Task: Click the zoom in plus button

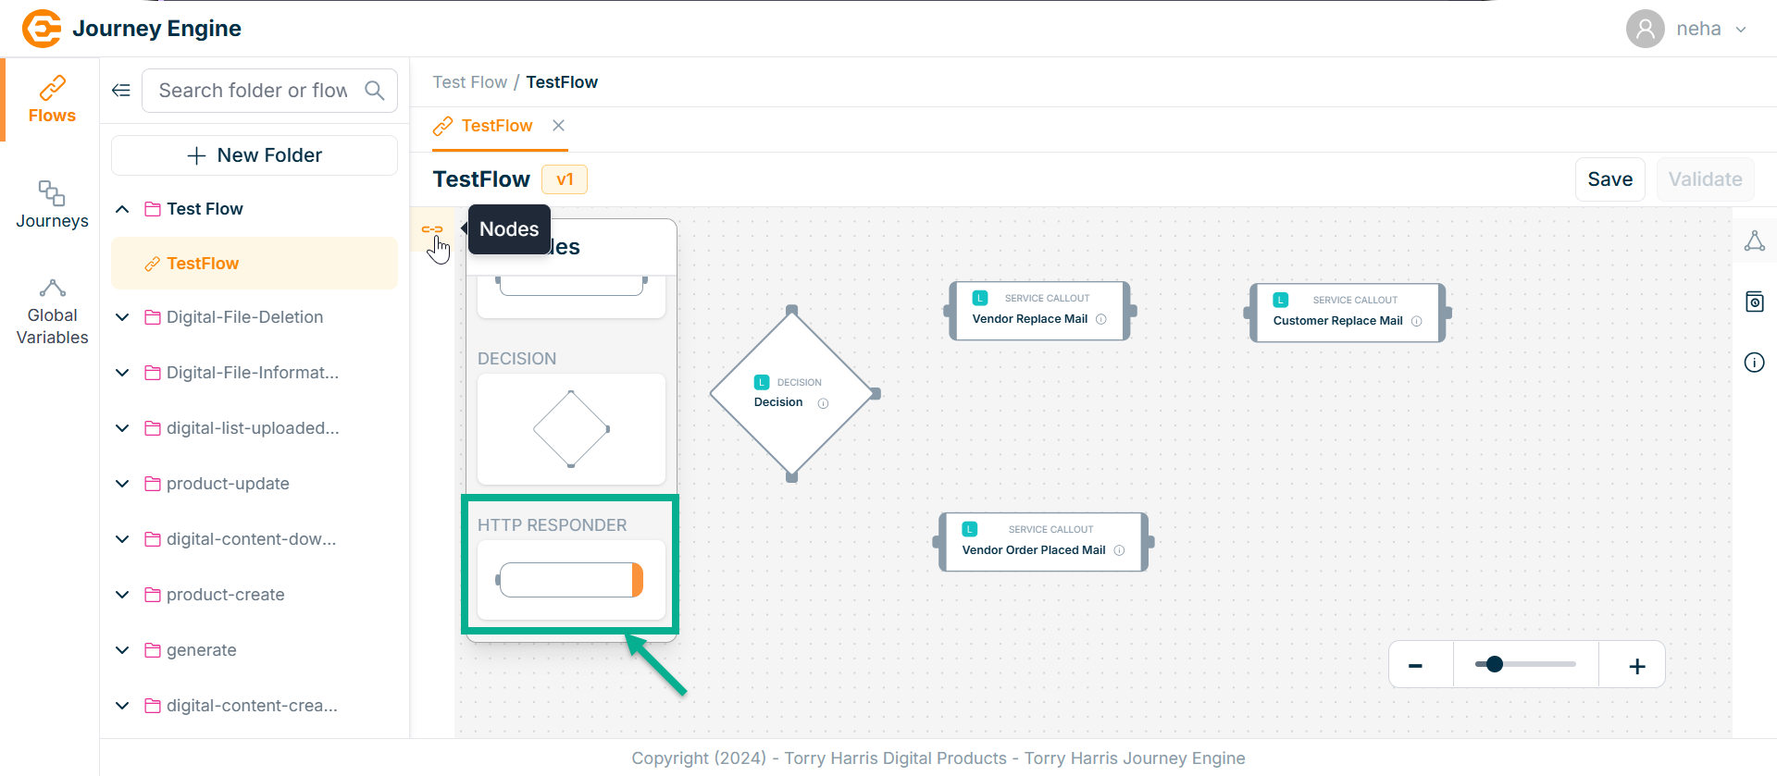Action: tap(1636, 666)
